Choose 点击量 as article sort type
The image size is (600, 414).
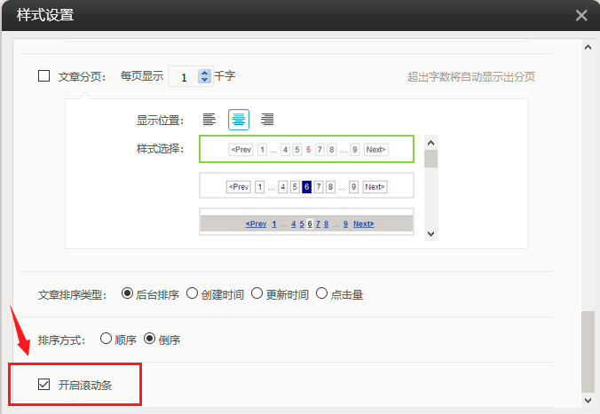321,293
